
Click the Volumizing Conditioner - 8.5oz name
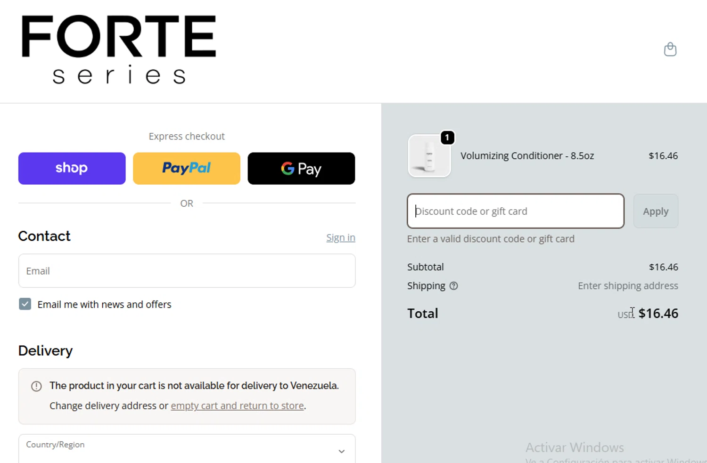click(527, 156)
